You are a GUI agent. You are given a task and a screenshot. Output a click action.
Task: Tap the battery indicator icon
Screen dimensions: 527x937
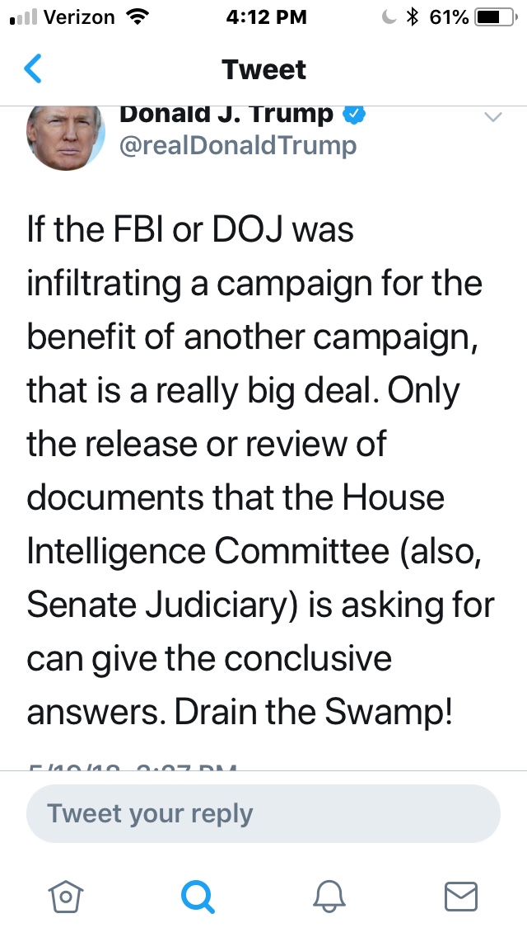(494, 16)
